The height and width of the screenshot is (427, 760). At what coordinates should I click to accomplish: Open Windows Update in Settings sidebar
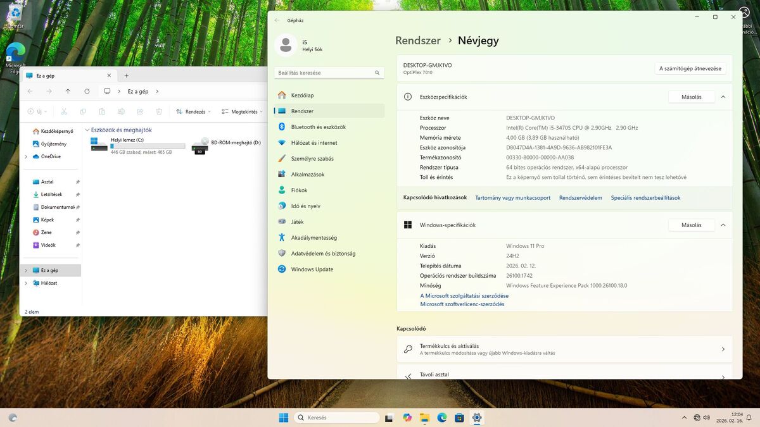tap(329, 269)
